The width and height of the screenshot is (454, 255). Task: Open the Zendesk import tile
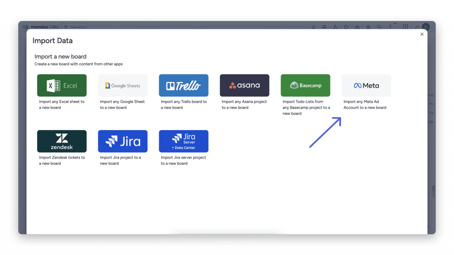tap(62, 141)
